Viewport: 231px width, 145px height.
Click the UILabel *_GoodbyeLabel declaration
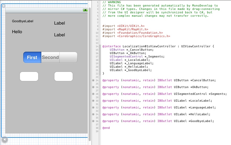click(131, 70)
